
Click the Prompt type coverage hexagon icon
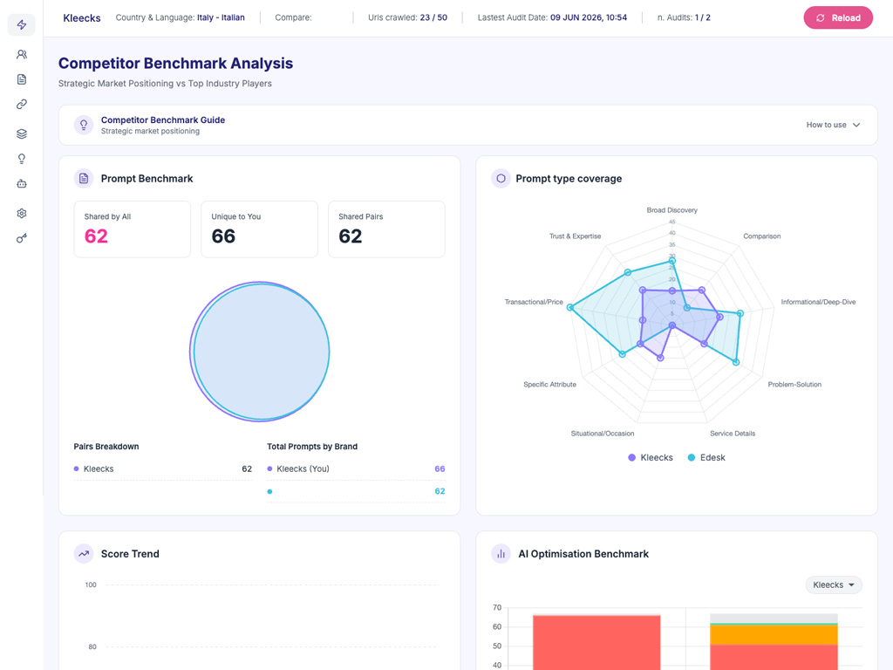coord(501,178)
